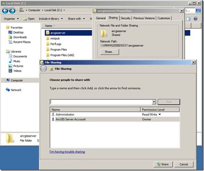Click the Desktop icon in Favorites
This screenshot has height=171, width=204.
pos(10,32)
